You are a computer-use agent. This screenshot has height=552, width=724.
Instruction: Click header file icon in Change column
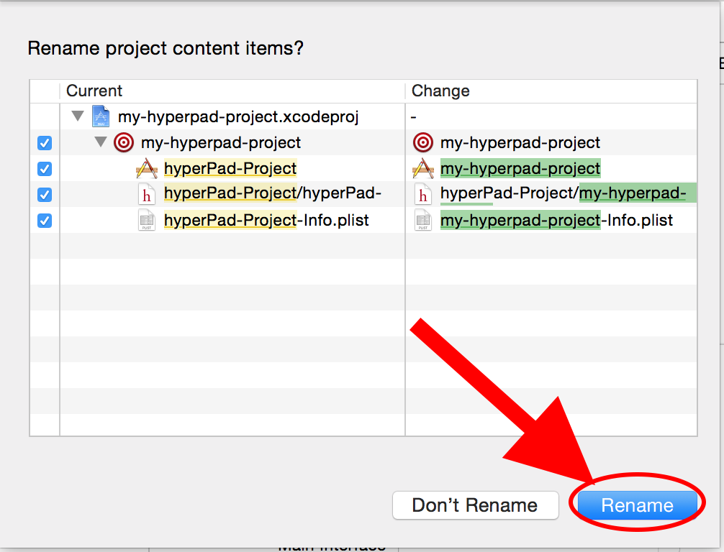point(423,194)
